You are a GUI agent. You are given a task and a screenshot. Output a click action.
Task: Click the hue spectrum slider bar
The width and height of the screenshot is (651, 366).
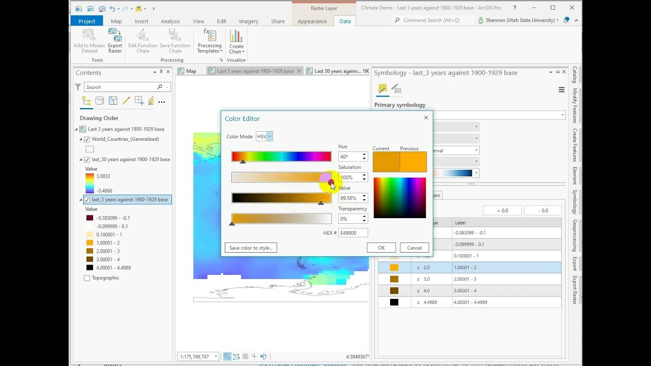281,157
